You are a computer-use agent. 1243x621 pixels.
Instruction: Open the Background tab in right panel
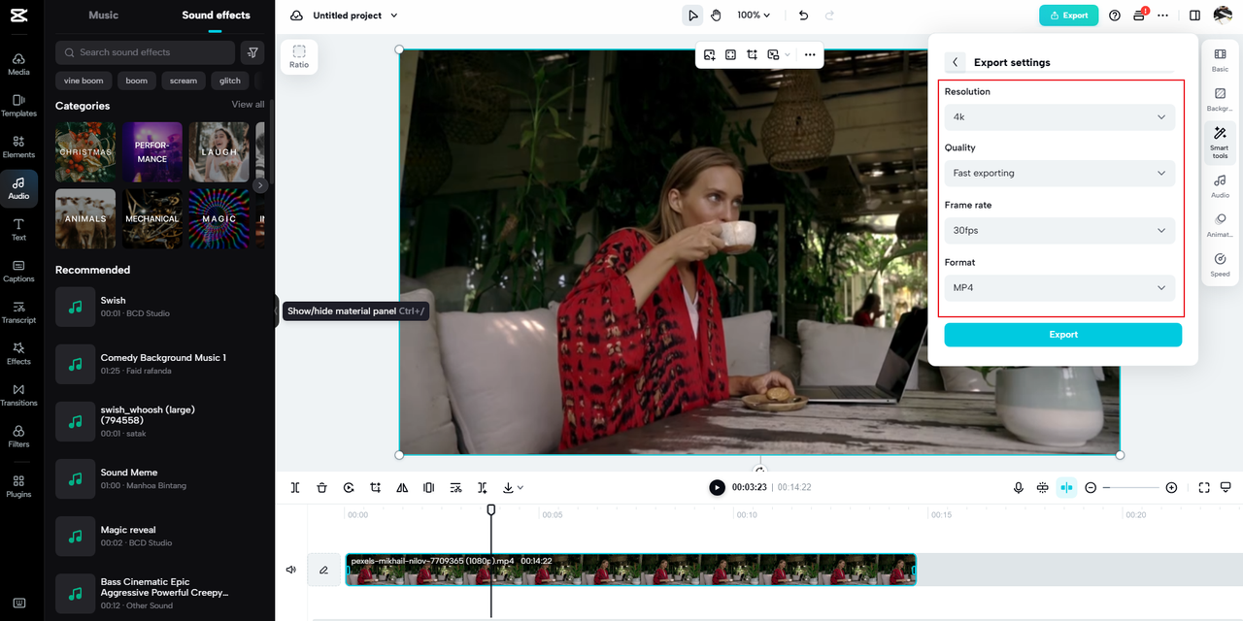pos(1220,101)
